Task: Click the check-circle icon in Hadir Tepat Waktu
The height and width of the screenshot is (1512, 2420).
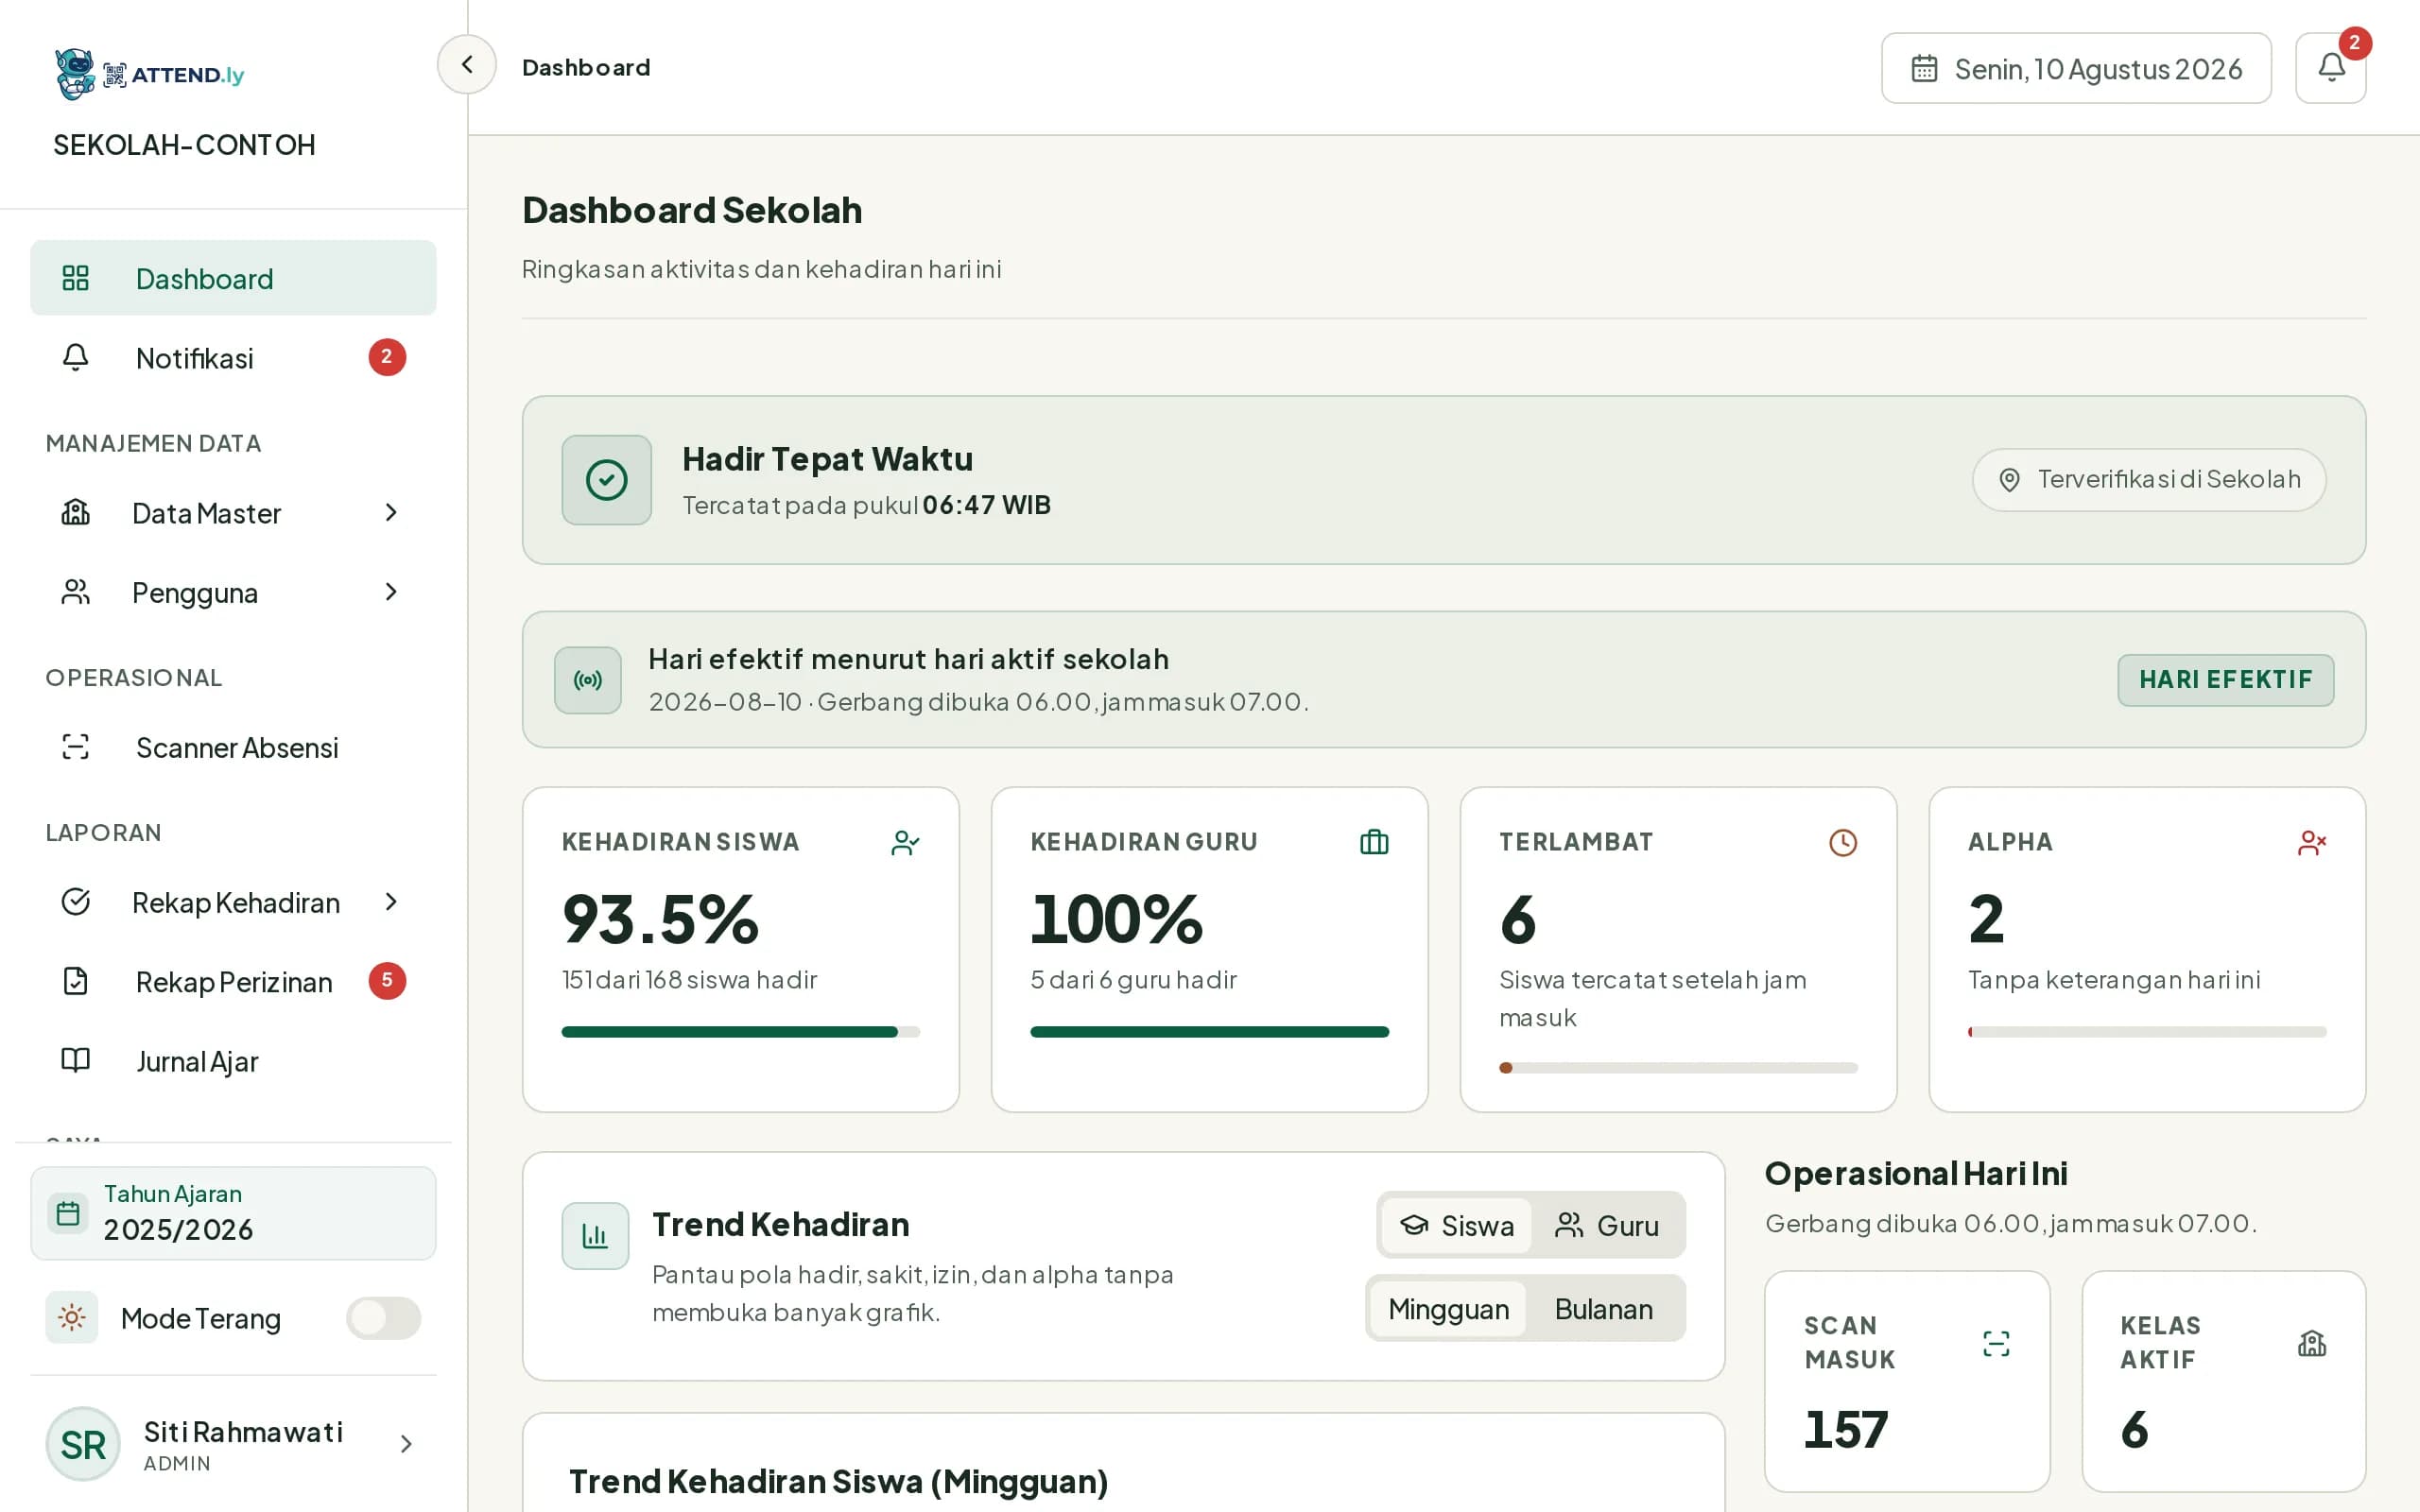Action: click(606, 480)
